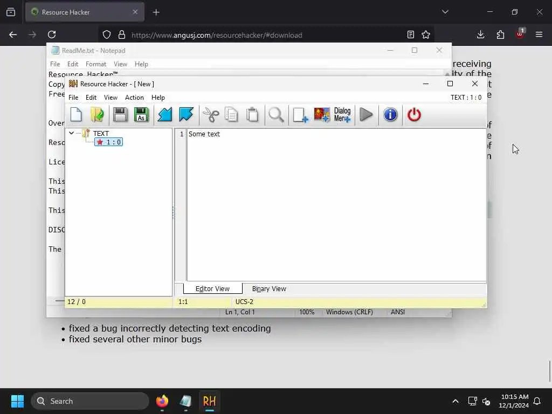The height and width of the screenshot is (414, 552).
Task: Click the 12 / 0 status entry
Action: pos(77,302)
